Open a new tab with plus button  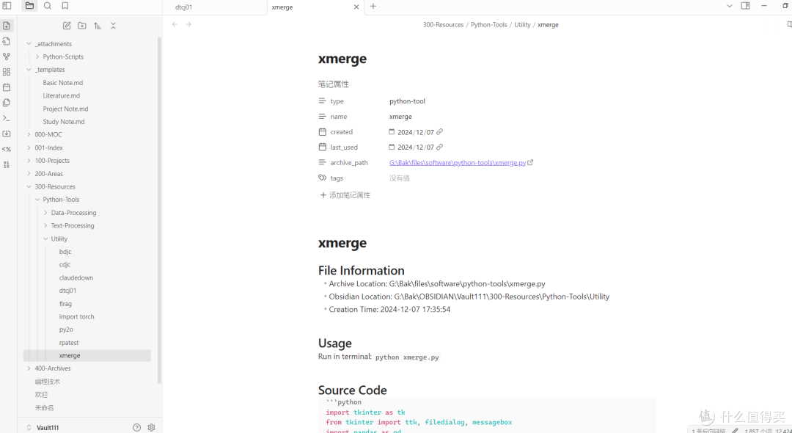click(x=373, y=7)
